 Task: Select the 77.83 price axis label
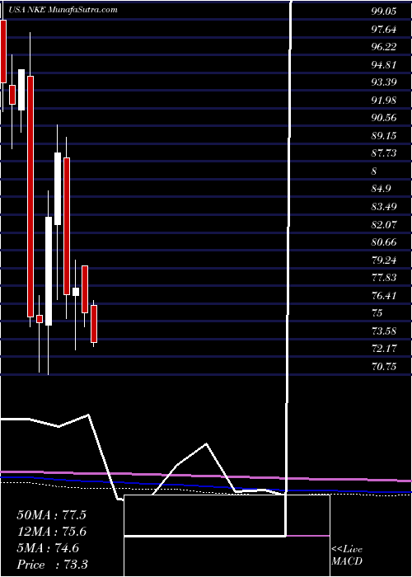pos(384,277)
